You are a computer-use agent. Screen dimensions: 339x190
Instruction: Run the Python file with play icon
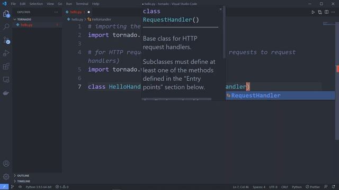[313, 12]
